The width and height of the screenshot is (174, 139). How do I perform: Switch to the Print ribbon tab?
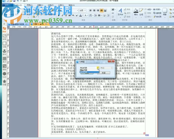(50, 5)
